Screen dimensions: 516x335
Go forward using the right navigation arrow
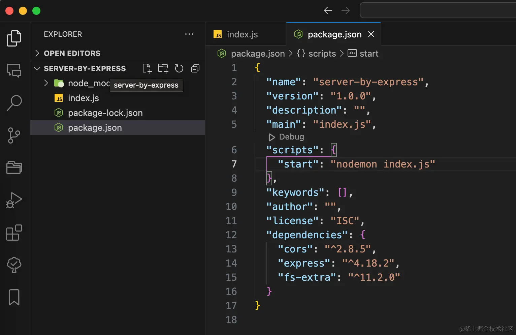(346, 10)
